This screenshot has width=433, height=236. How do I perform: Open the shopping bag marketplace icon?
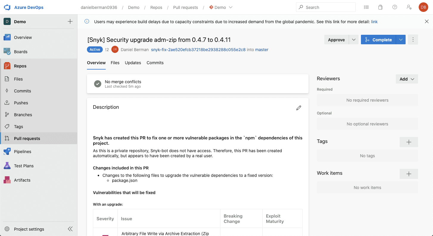coord(380,7)
